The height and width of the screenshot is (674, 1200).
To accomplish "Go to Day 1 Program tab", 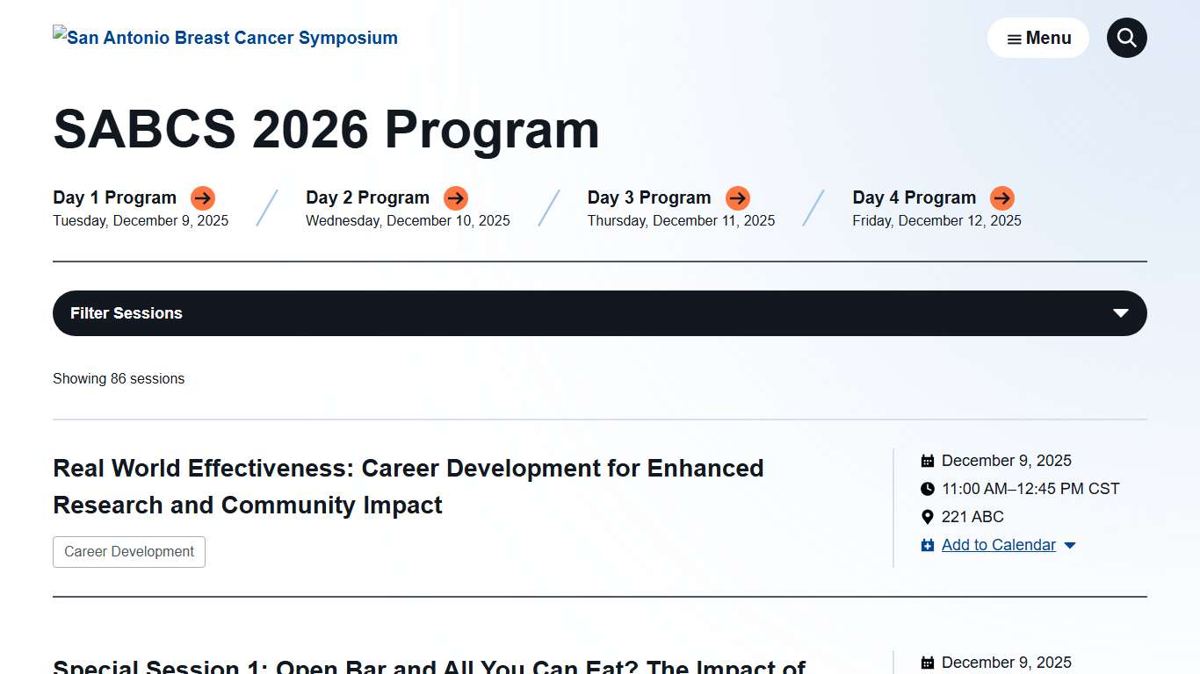I will [114, 197].
